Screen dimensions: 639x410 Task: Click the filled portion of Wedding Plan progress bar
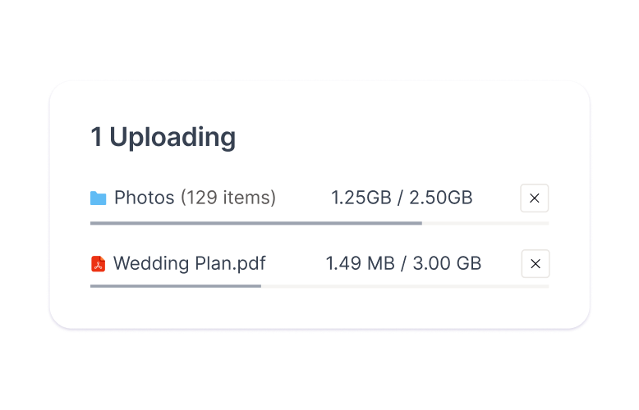click(175, 286)
